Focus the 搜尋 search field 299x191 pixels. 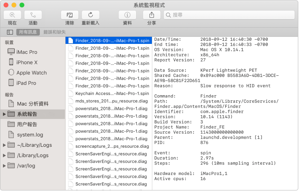pyautogui.click(x=229, y=15)
